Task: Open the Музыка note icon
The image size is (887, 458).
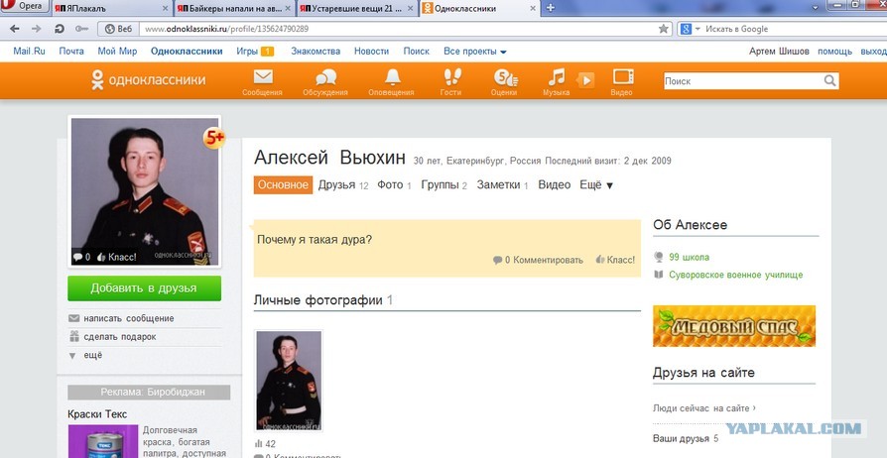Action: pyautogui.click(x=557, y=77)
